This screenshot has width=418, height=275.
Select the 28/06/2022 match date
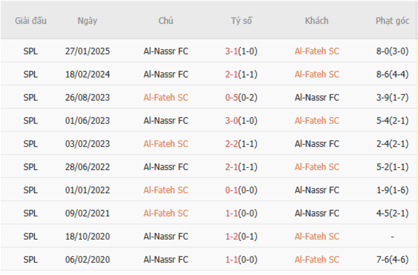tap(87, 167)
